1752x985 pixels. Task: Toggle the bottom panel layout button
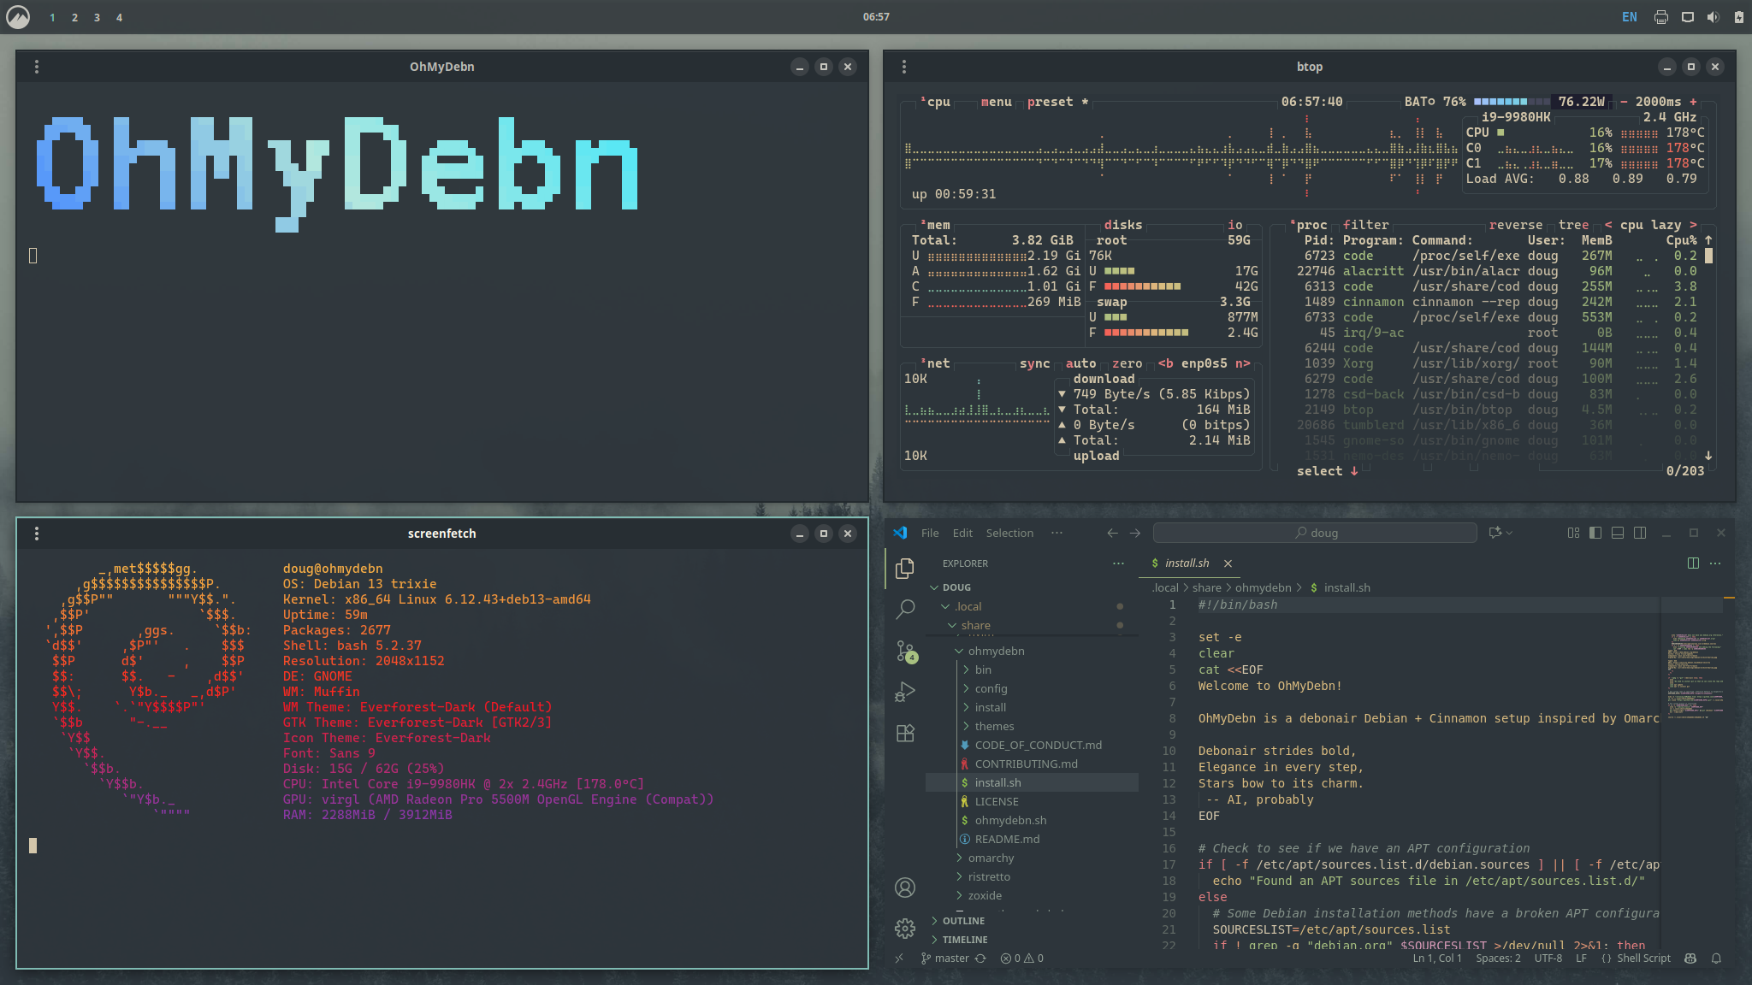[1618, 533]
